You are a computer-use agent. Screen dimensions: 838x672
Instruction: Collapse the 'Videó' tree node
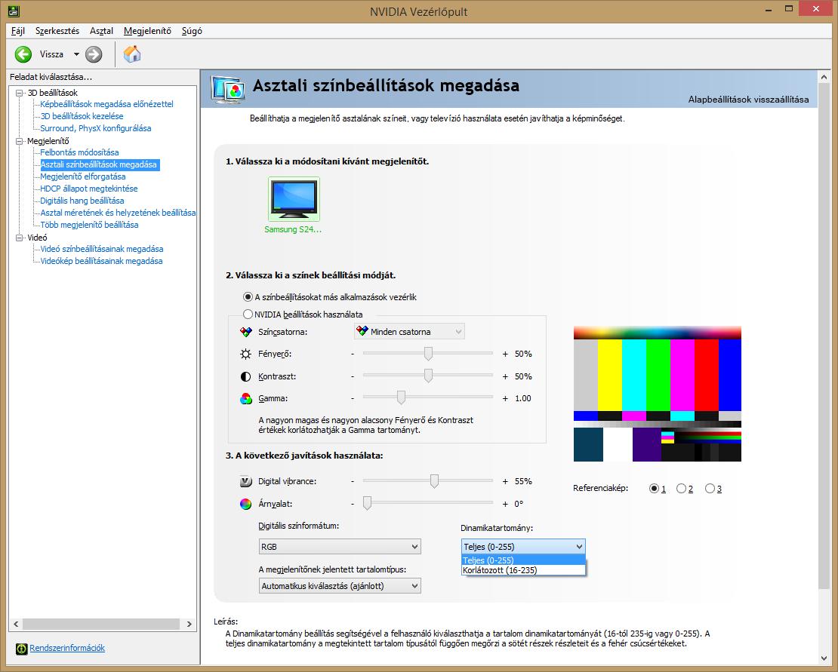pos(19,238)
